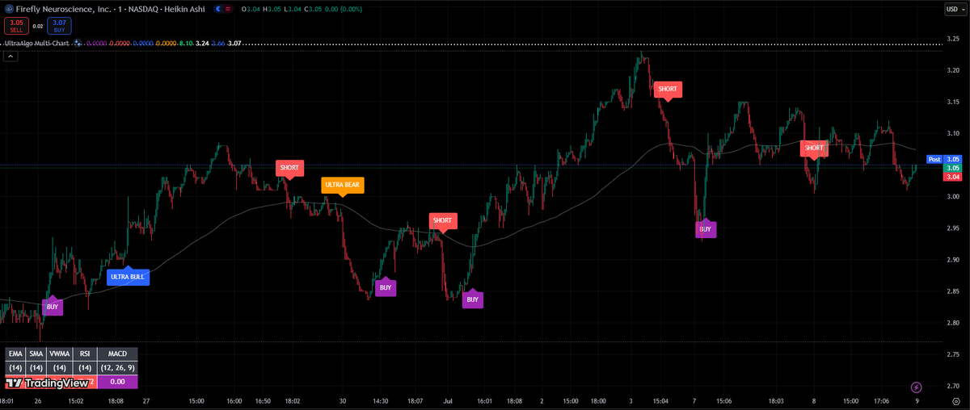Open chart settings via the hexagon gear icon

point(955,401)
